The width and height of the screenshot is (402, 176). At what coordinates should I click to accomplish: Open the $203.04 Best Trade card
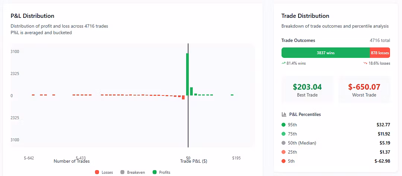[x=307, y=89]
